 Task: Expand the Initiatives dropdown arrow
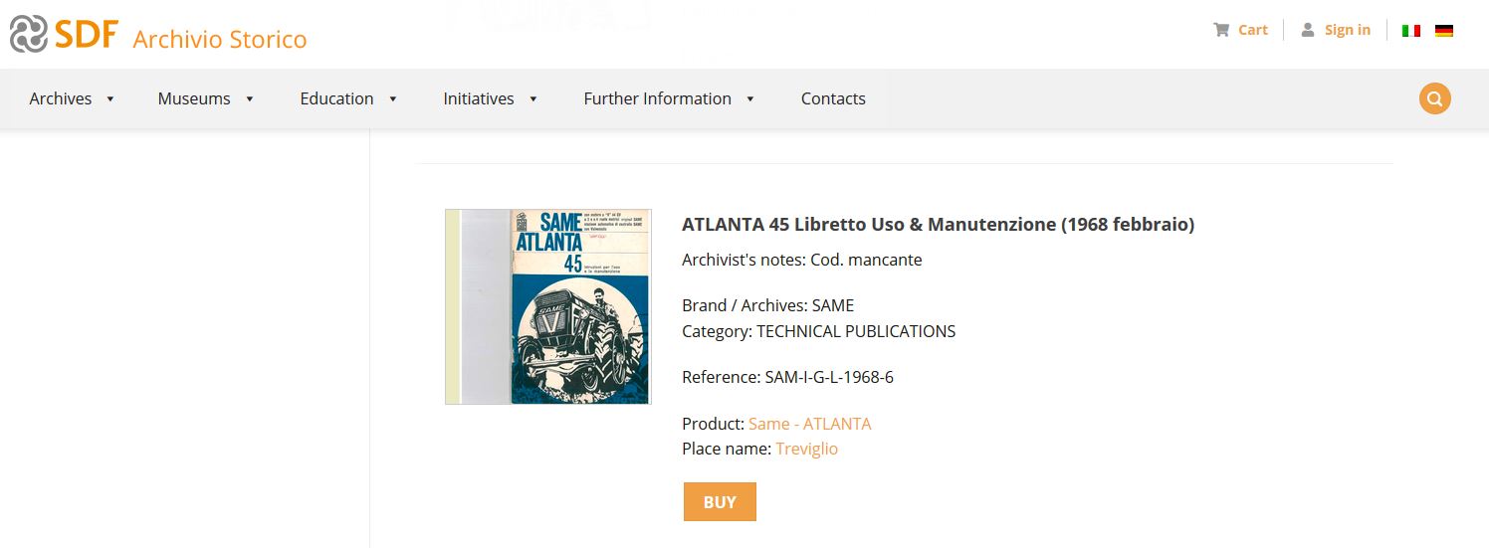533,99
